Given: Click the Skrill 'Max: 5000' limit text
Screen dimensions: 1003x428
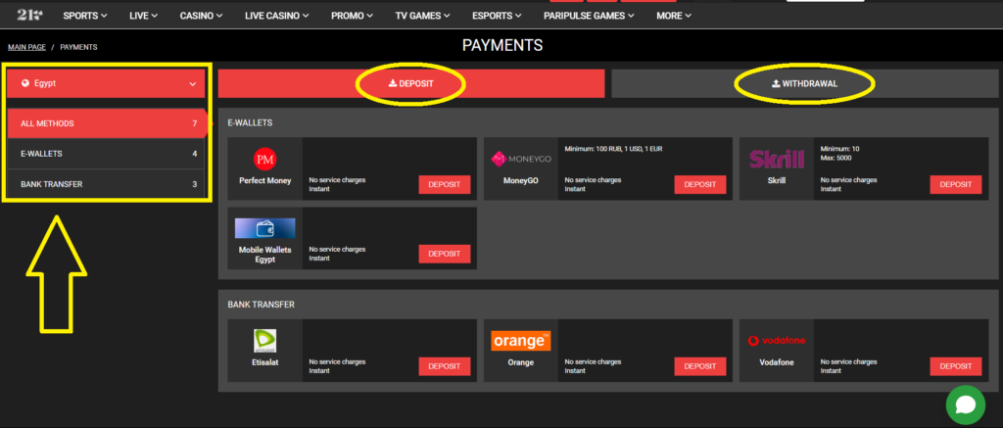Looking at the screenshot, I should (836, 158).
